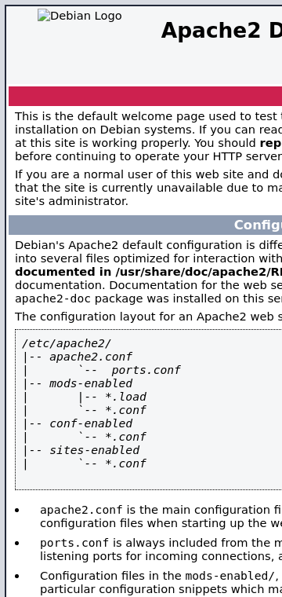The width and height of the screenshot is (282, 597).
Task: Click the first paragraph about default welcome page
Action: point(148,137)
